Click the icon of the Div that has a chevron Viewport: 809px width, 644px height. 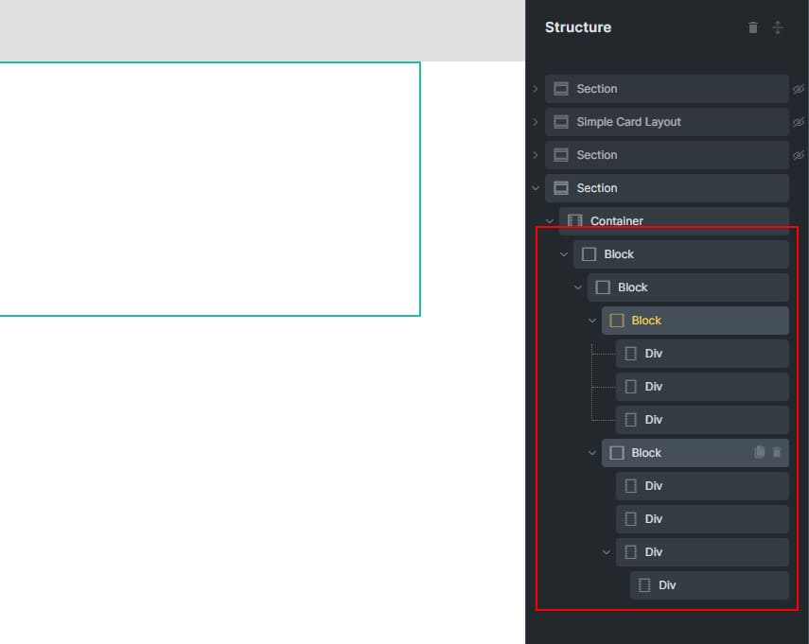[x=630, y=551]
